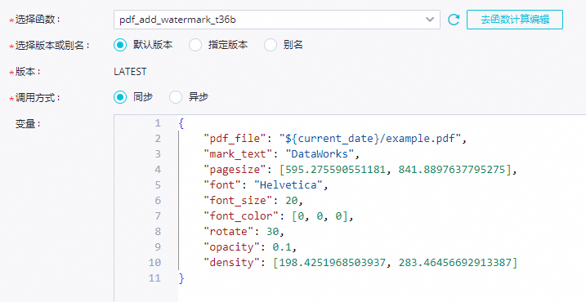
Task: Click the "font_color" key
Action: [241, 215]
